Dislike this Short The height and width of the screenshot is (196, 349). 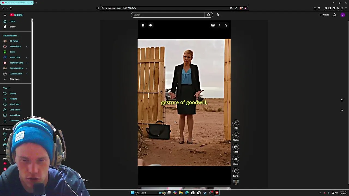click(236, 135)
